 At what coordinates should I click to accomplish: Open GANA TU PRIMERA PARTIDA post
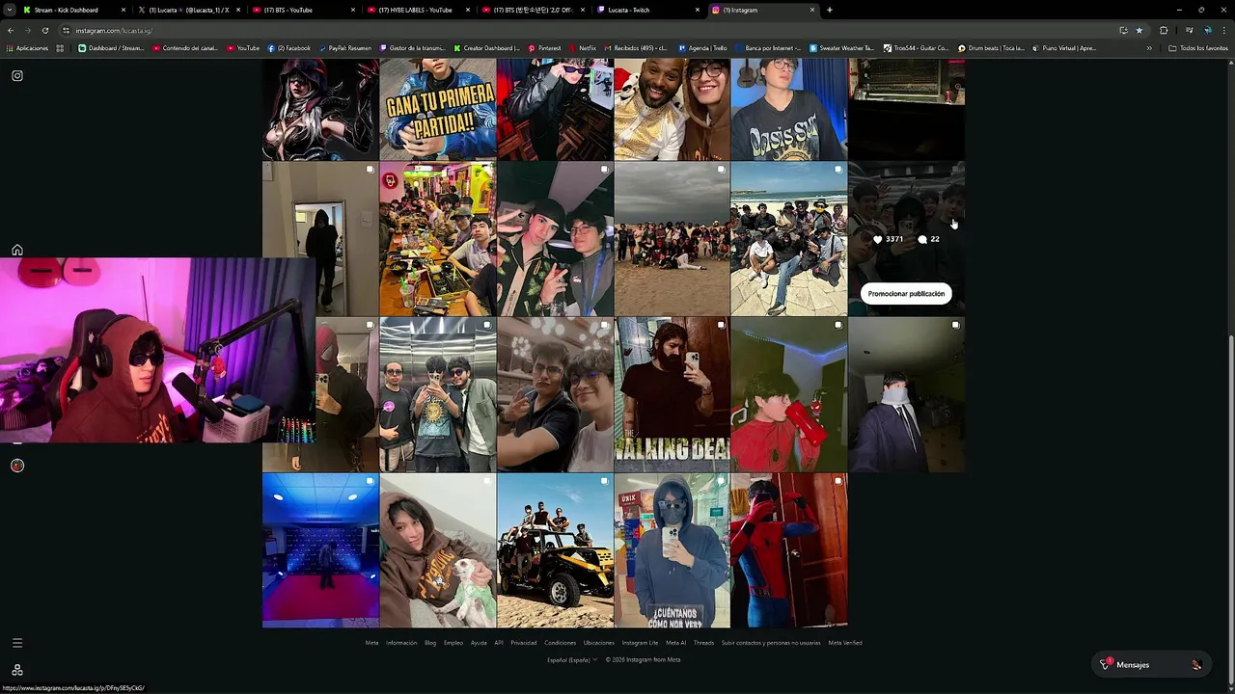438,108
